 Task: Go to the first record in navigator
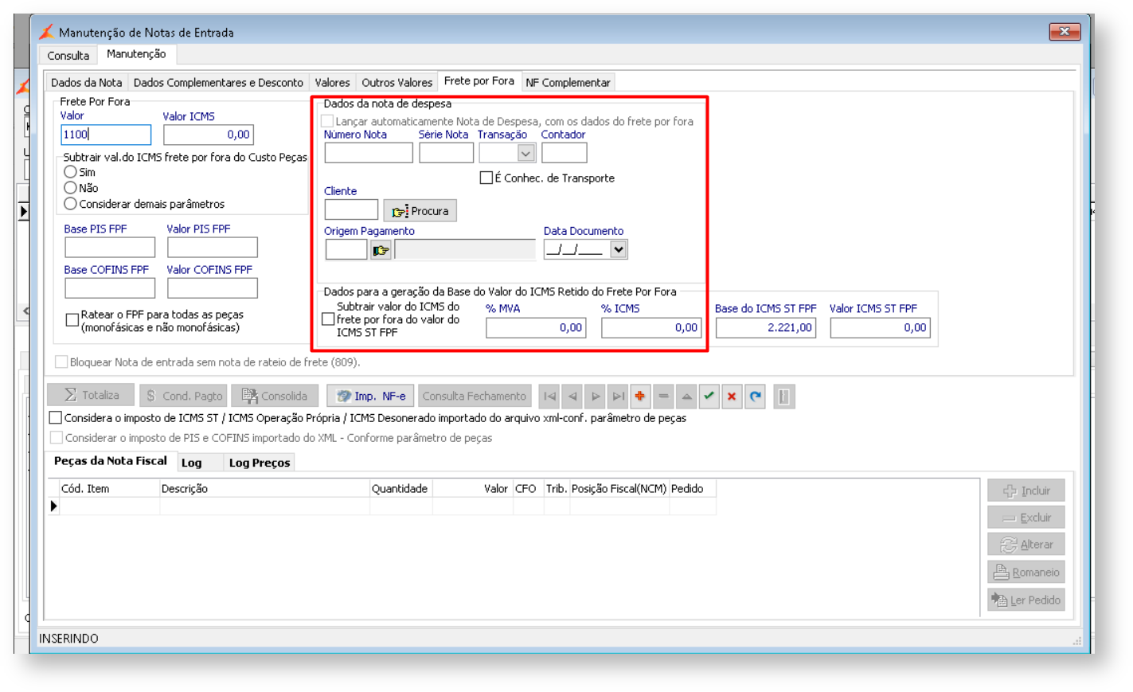pyautogui.click(x=549, y=397)
